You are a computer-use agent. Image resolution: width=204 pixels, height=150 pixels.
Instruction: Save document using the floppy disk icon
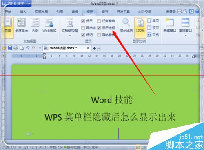pos(10,48)
